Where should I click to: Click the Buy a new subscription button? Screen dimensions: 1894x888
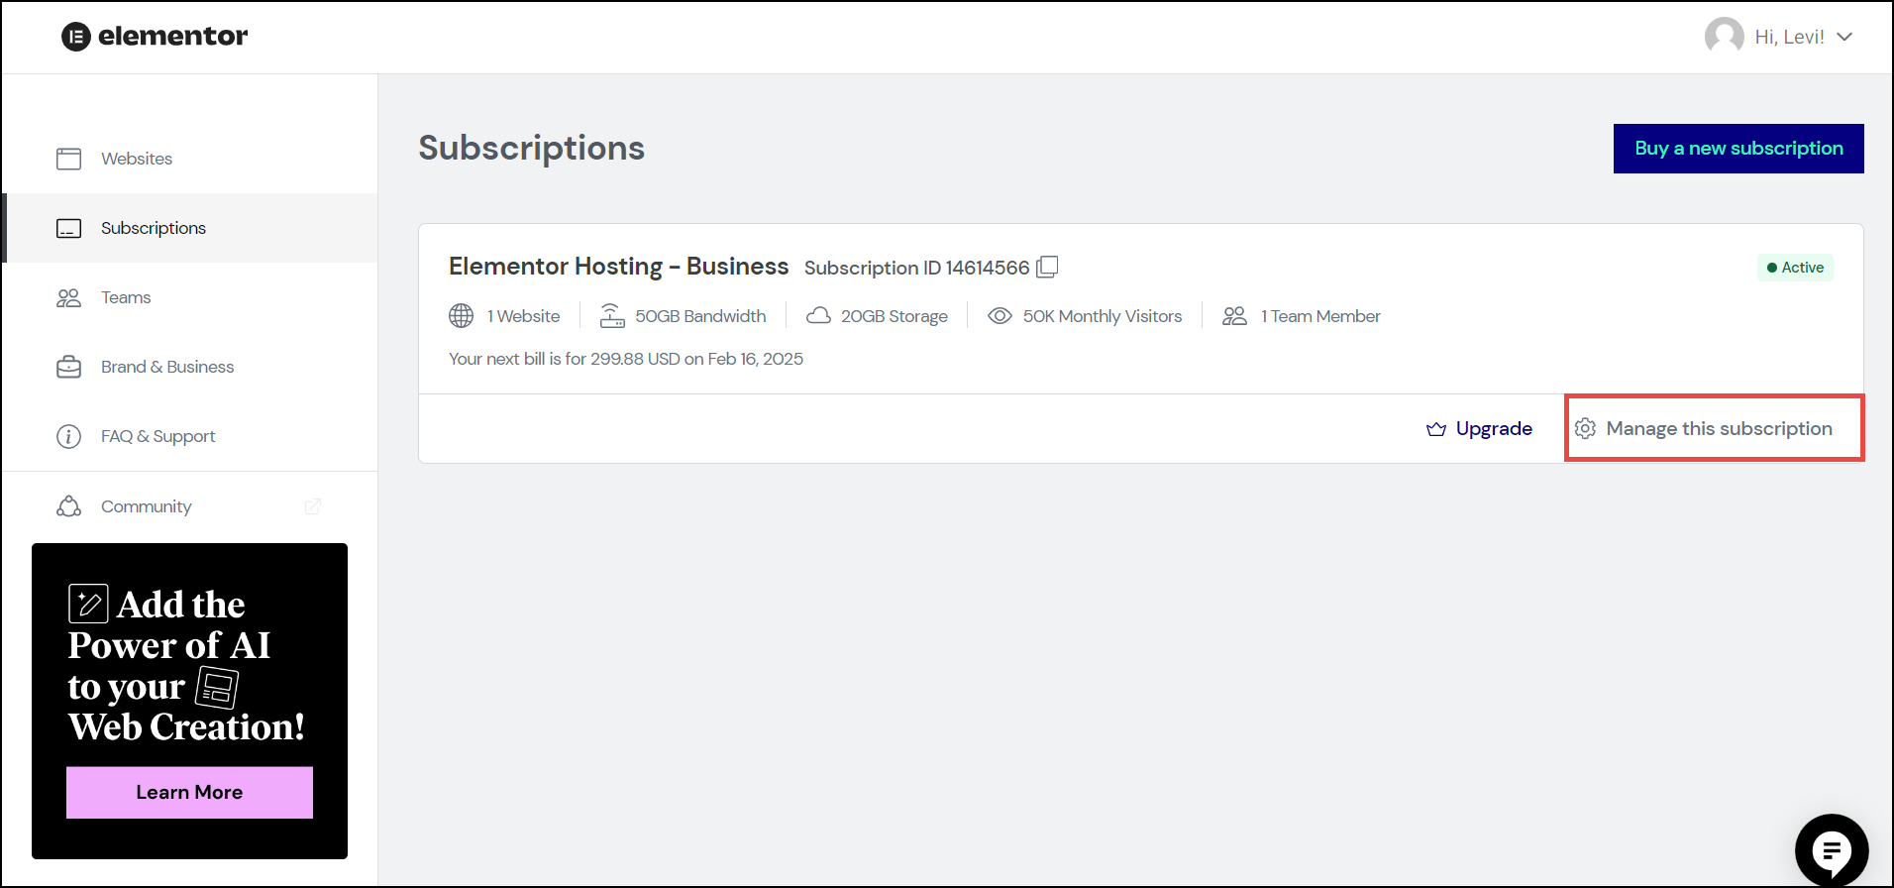point(1738,149)
